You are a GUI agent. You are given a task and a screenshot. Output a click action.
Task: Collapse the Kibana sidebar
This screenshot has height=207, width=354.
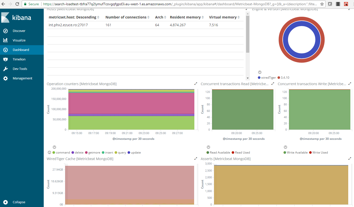(22, 202)
